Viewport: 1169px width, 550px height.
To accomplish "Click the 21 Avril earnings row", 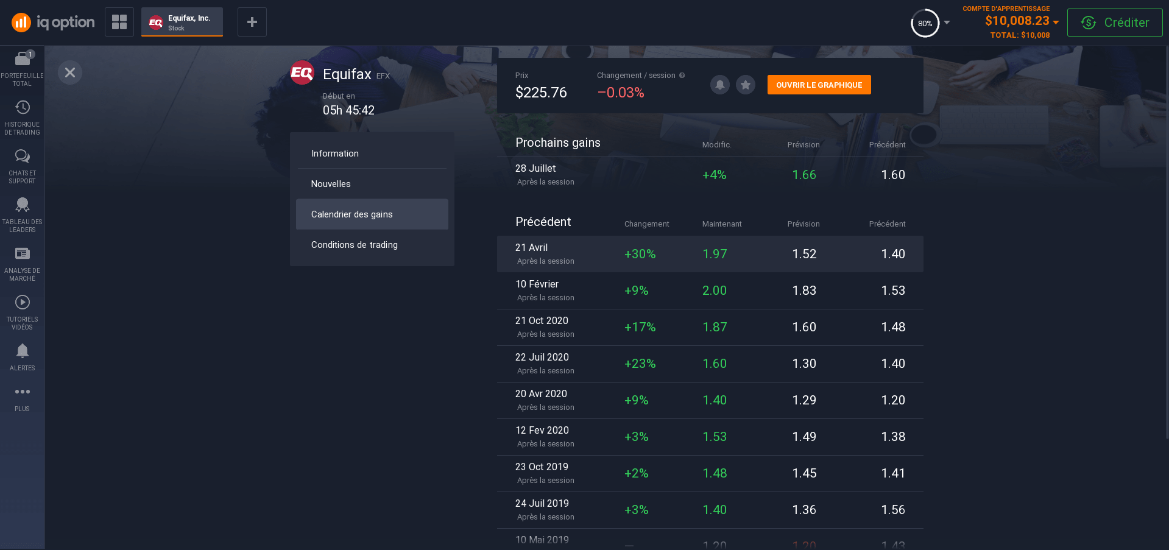I will [710, 254].
